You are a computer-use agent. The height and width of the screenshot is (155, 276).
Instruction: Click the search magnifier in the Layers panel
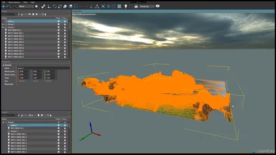(16, 115)
